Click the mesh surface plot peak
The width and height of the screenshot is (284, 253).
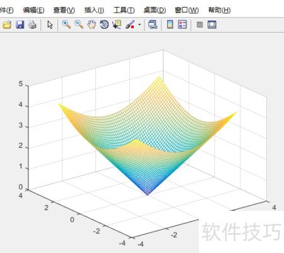[x=159, y=77]
